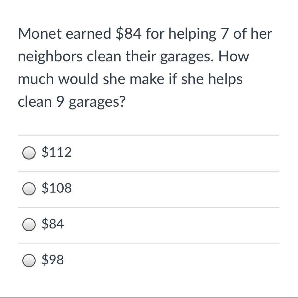Click "$84" in the question's first line
Screen dimensions: 298x298
click(x=128, y=34)
